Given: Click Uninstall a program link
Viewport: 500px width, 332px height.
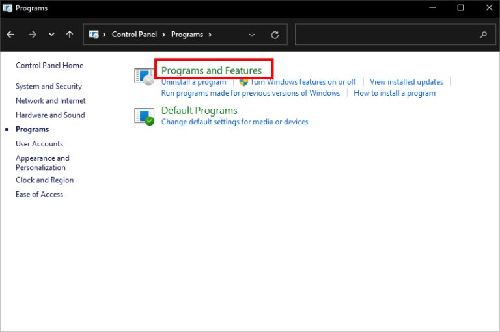Looking at the screenshot, I should point(193,82).
